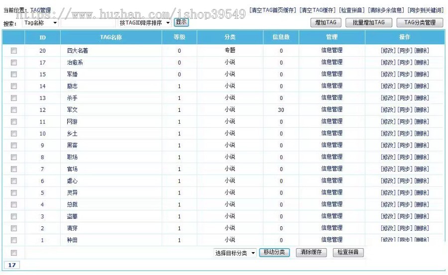Click the TAG名称 column header
The height and width of the screenshot is (275, 448).
coord(111,37)
